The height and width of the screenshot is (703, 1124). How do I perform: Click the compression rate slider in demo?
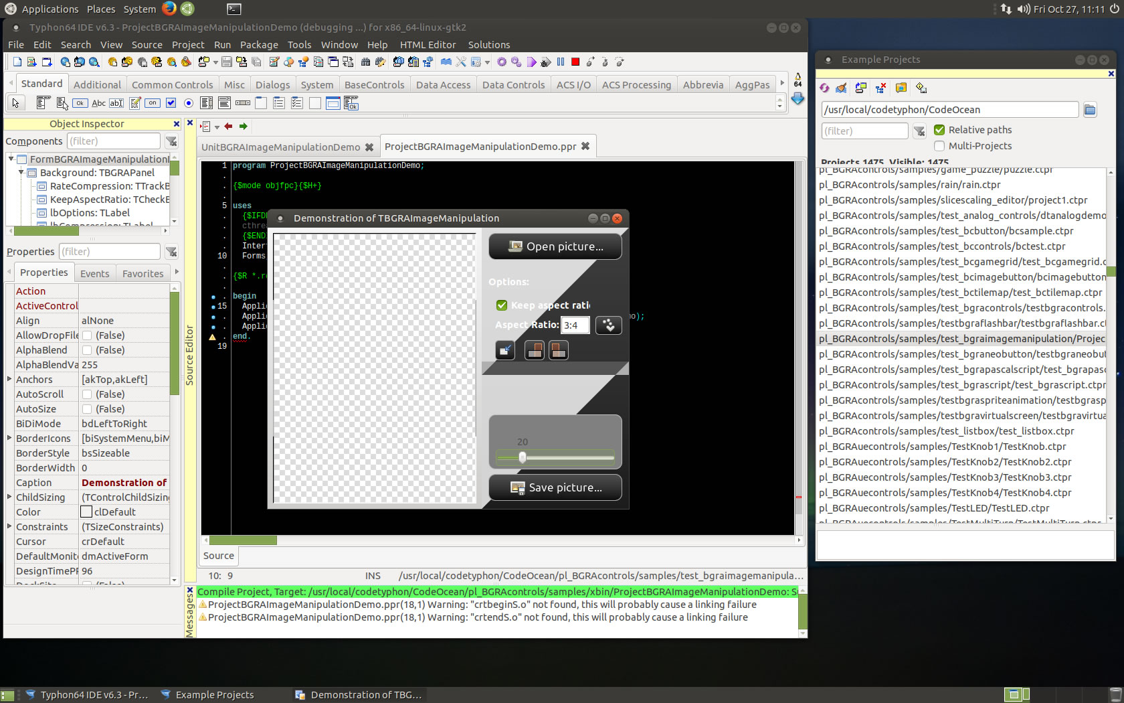point(555,458)
